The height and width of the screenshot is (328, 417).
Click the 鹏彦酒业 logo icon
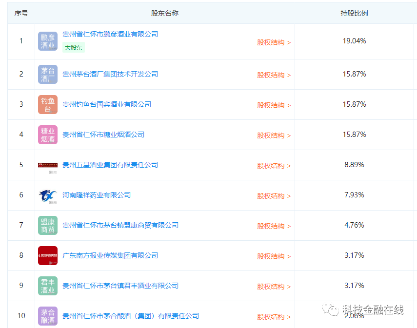pyautogui.click(x=48, y=41)
